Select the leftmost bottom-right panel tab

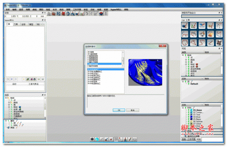click(184, 139)
